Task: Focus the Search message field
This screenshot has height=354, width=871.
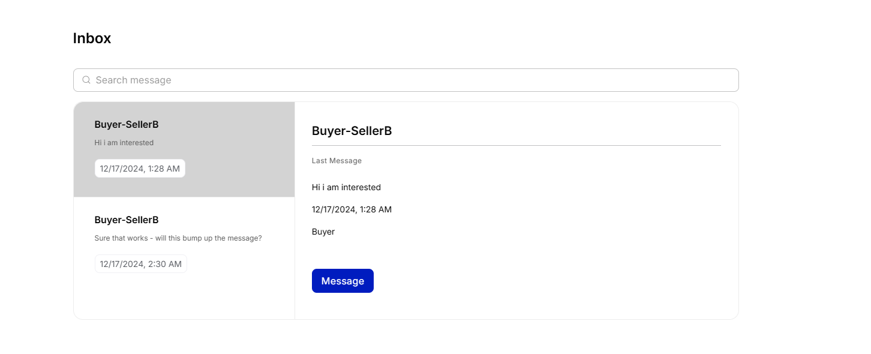Action: pyautogui.click(x=406, y=80)
